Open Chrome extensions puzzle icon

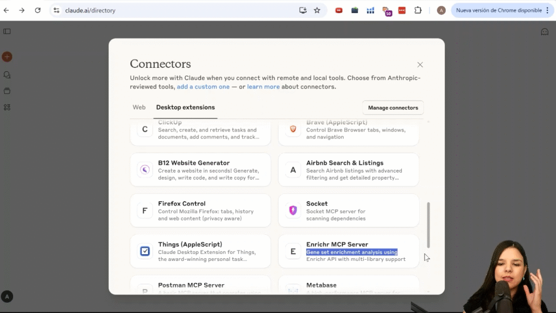pos(418,10)
